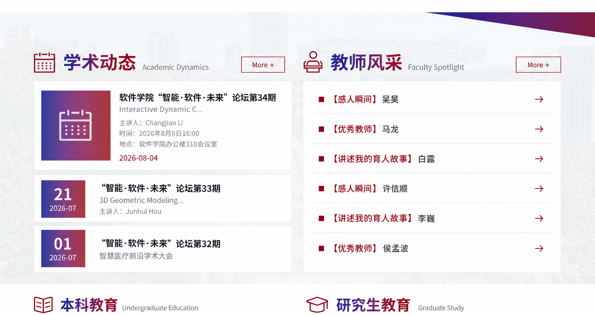The image size is (595, 315).
Task: Click the faculty person icon beside 教师风采
Action: (313, 62)
